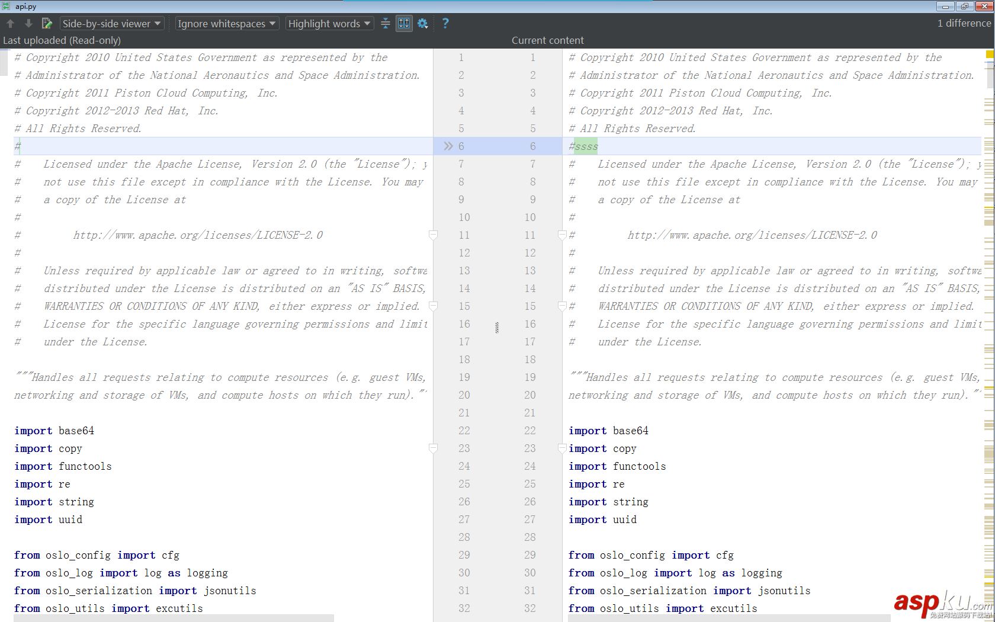
Task: Open the Ignore whitespaces dropdown
Action: coord(226,23)
